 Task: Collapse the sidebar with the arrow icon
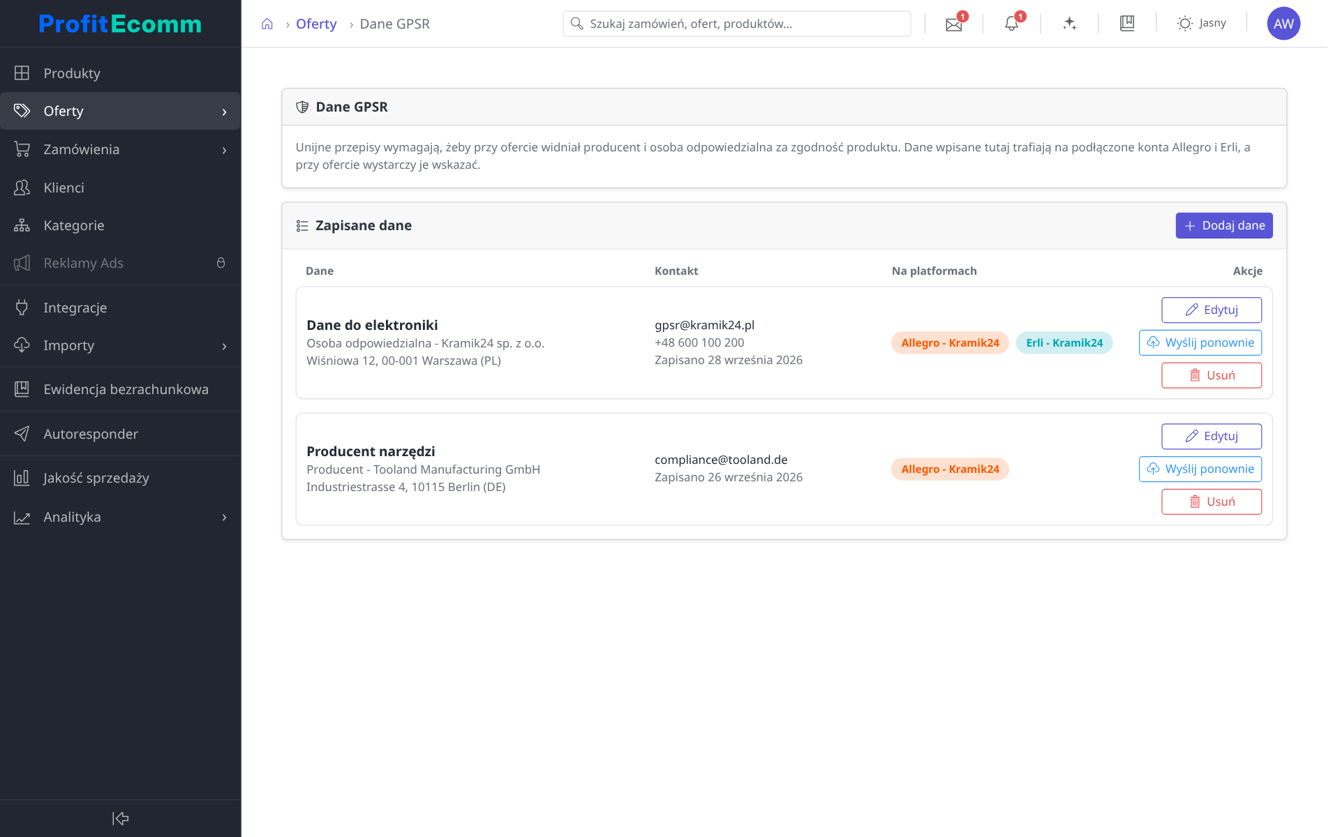[120, 818]
